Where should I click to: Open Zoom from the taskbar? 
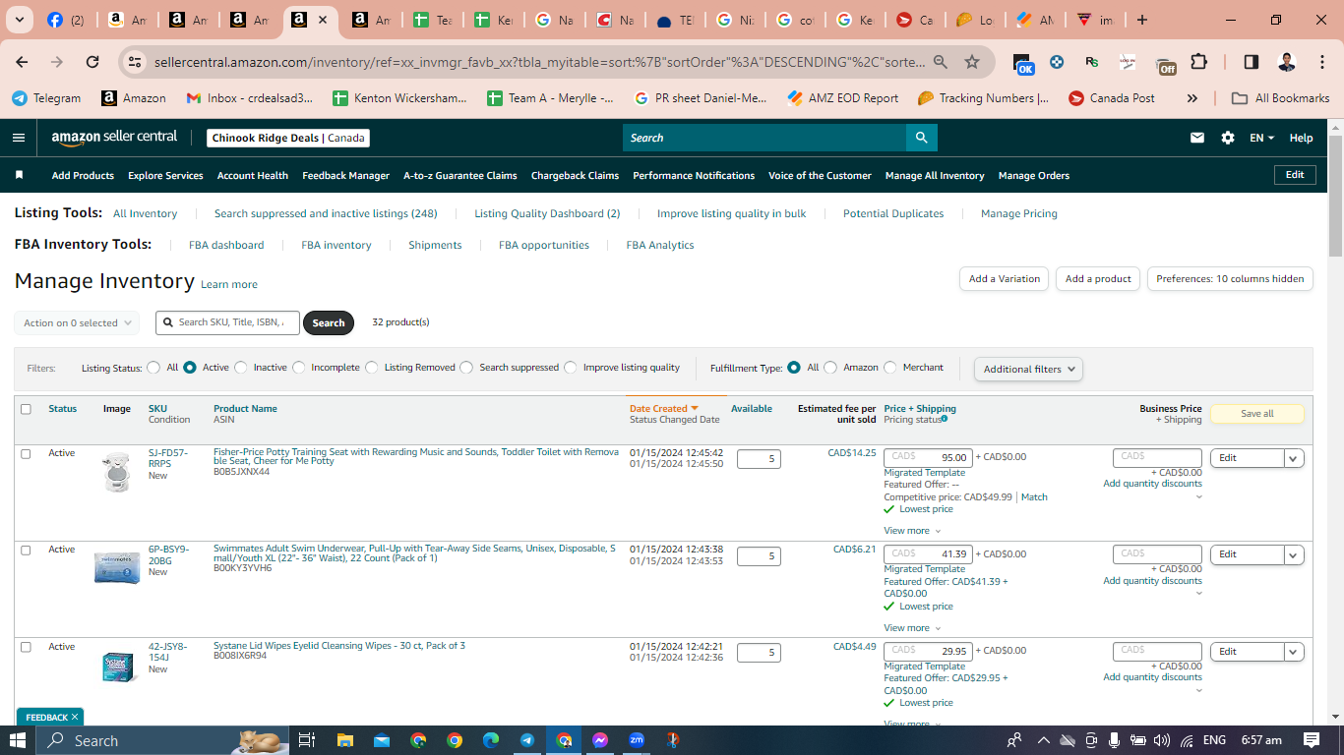click(x=637, y=740)
